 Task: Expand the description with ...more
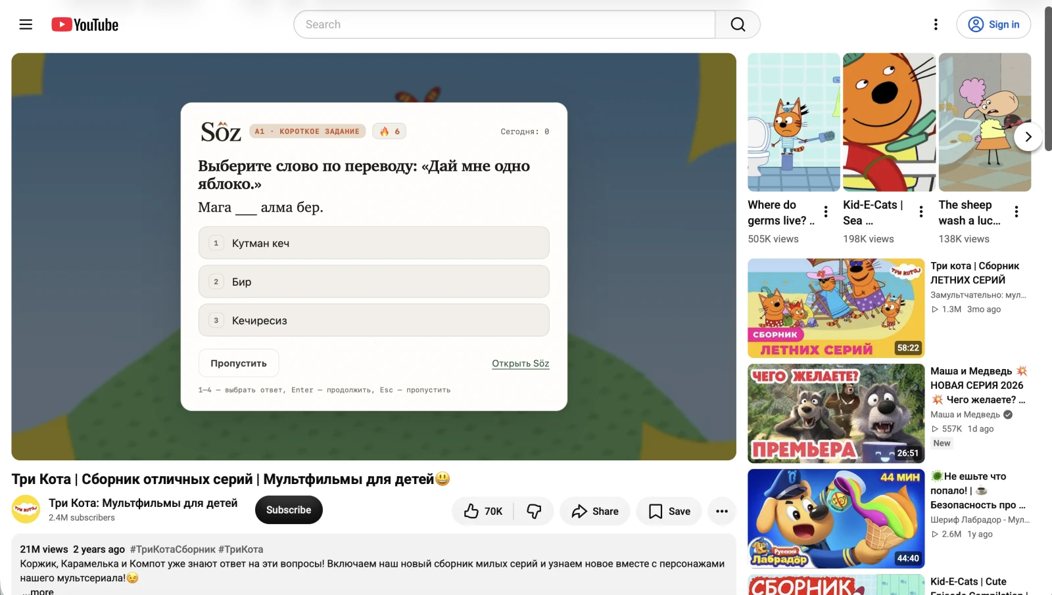(x=37, y=591)
